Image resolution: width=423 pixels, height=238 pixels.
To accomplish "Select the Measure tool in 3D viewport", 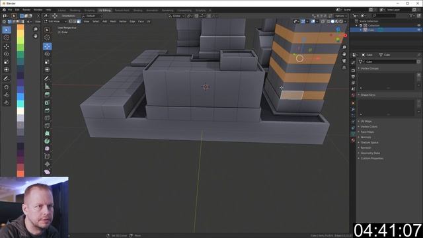I will click(x=47, y=87).
